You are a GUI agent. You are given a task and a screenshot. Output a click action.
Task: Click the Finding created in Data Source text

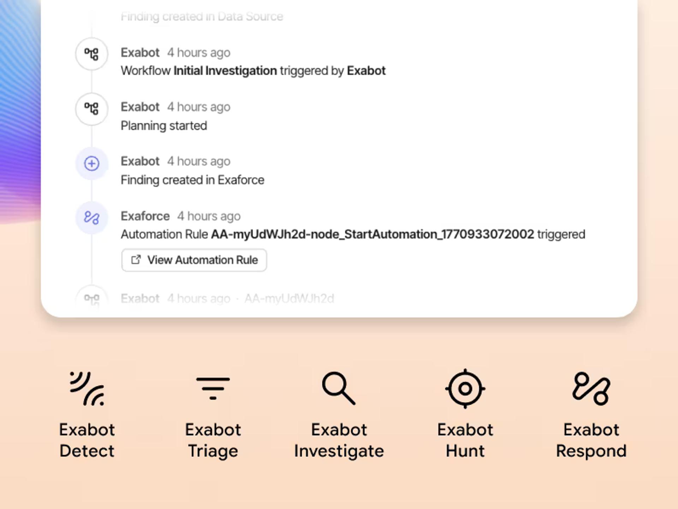[202, 16]
